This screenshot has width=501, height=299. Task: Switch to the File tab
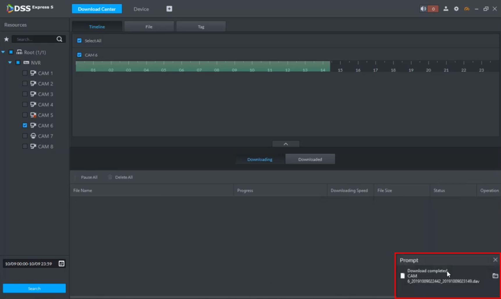point(149,27)
